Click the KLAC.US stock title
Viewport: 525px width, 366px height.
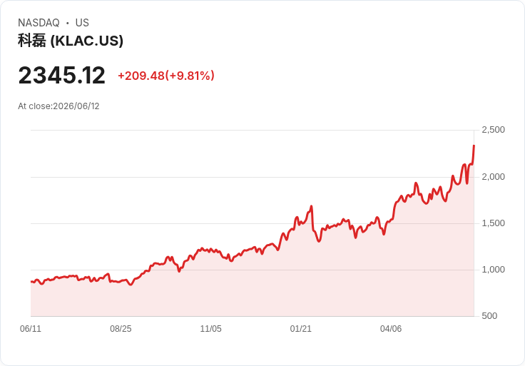[71, 41]
